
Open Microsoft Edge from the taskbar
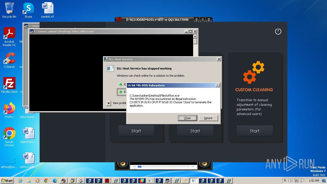point(55,181)
